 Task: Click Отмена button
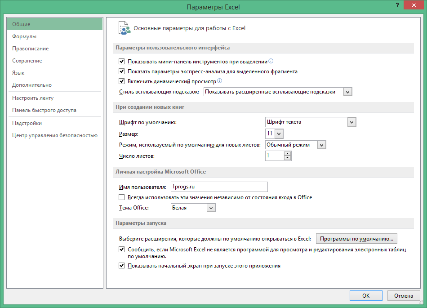click(403, 295)
